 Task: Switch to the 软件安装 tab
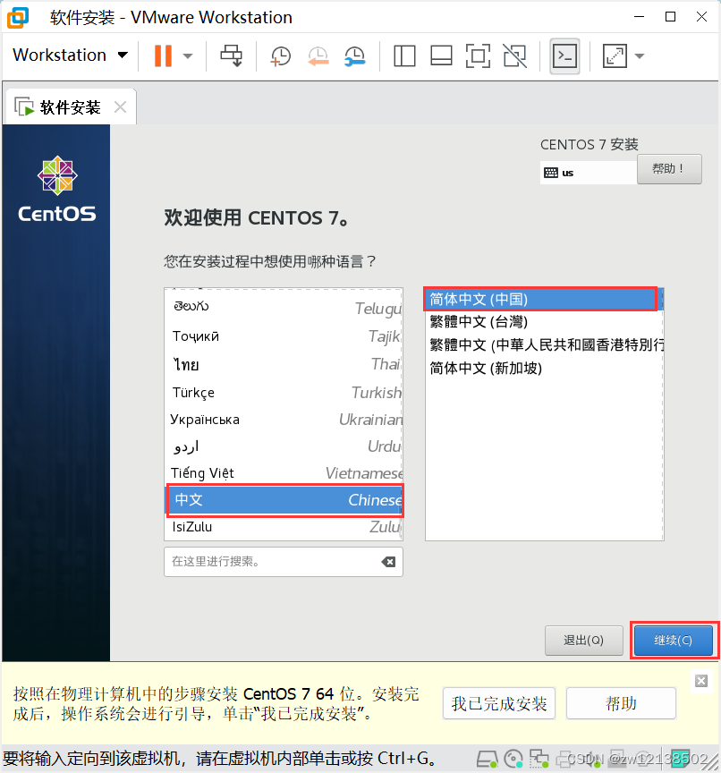point(67,106)
